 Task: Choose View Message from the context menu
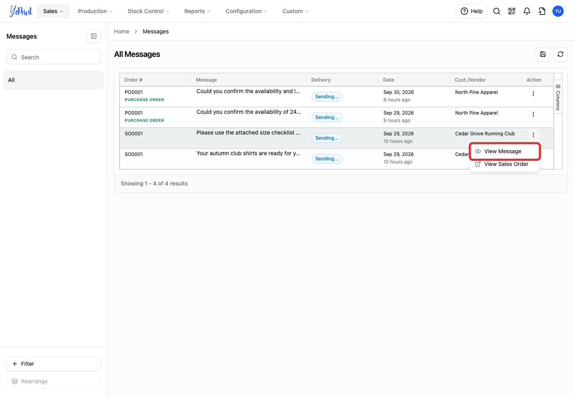coord(505,151)
